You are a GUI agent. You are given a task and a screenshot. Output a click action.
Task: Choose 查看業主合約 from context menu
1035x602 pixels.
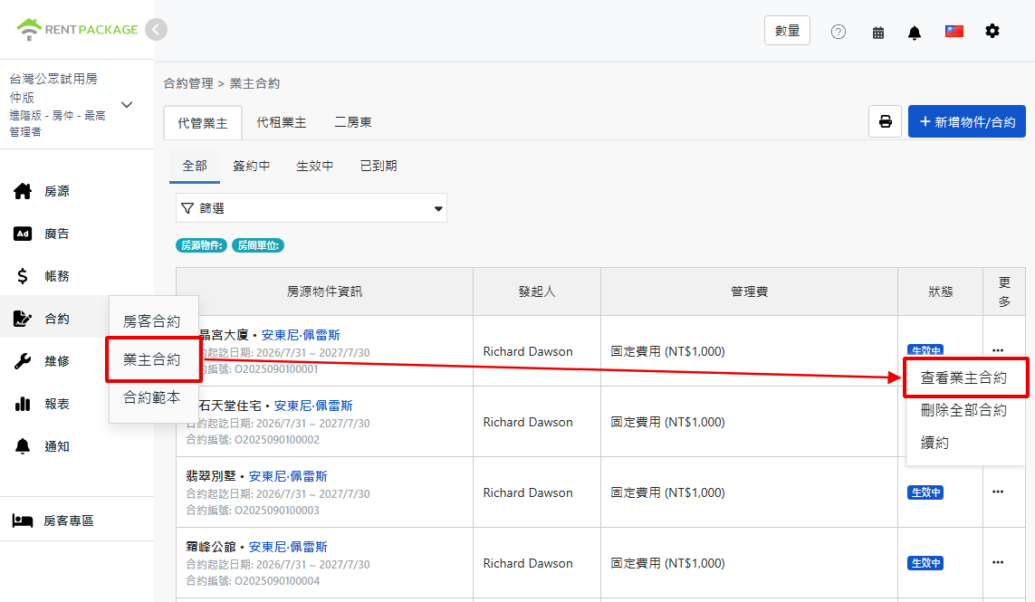pos(964,378)
